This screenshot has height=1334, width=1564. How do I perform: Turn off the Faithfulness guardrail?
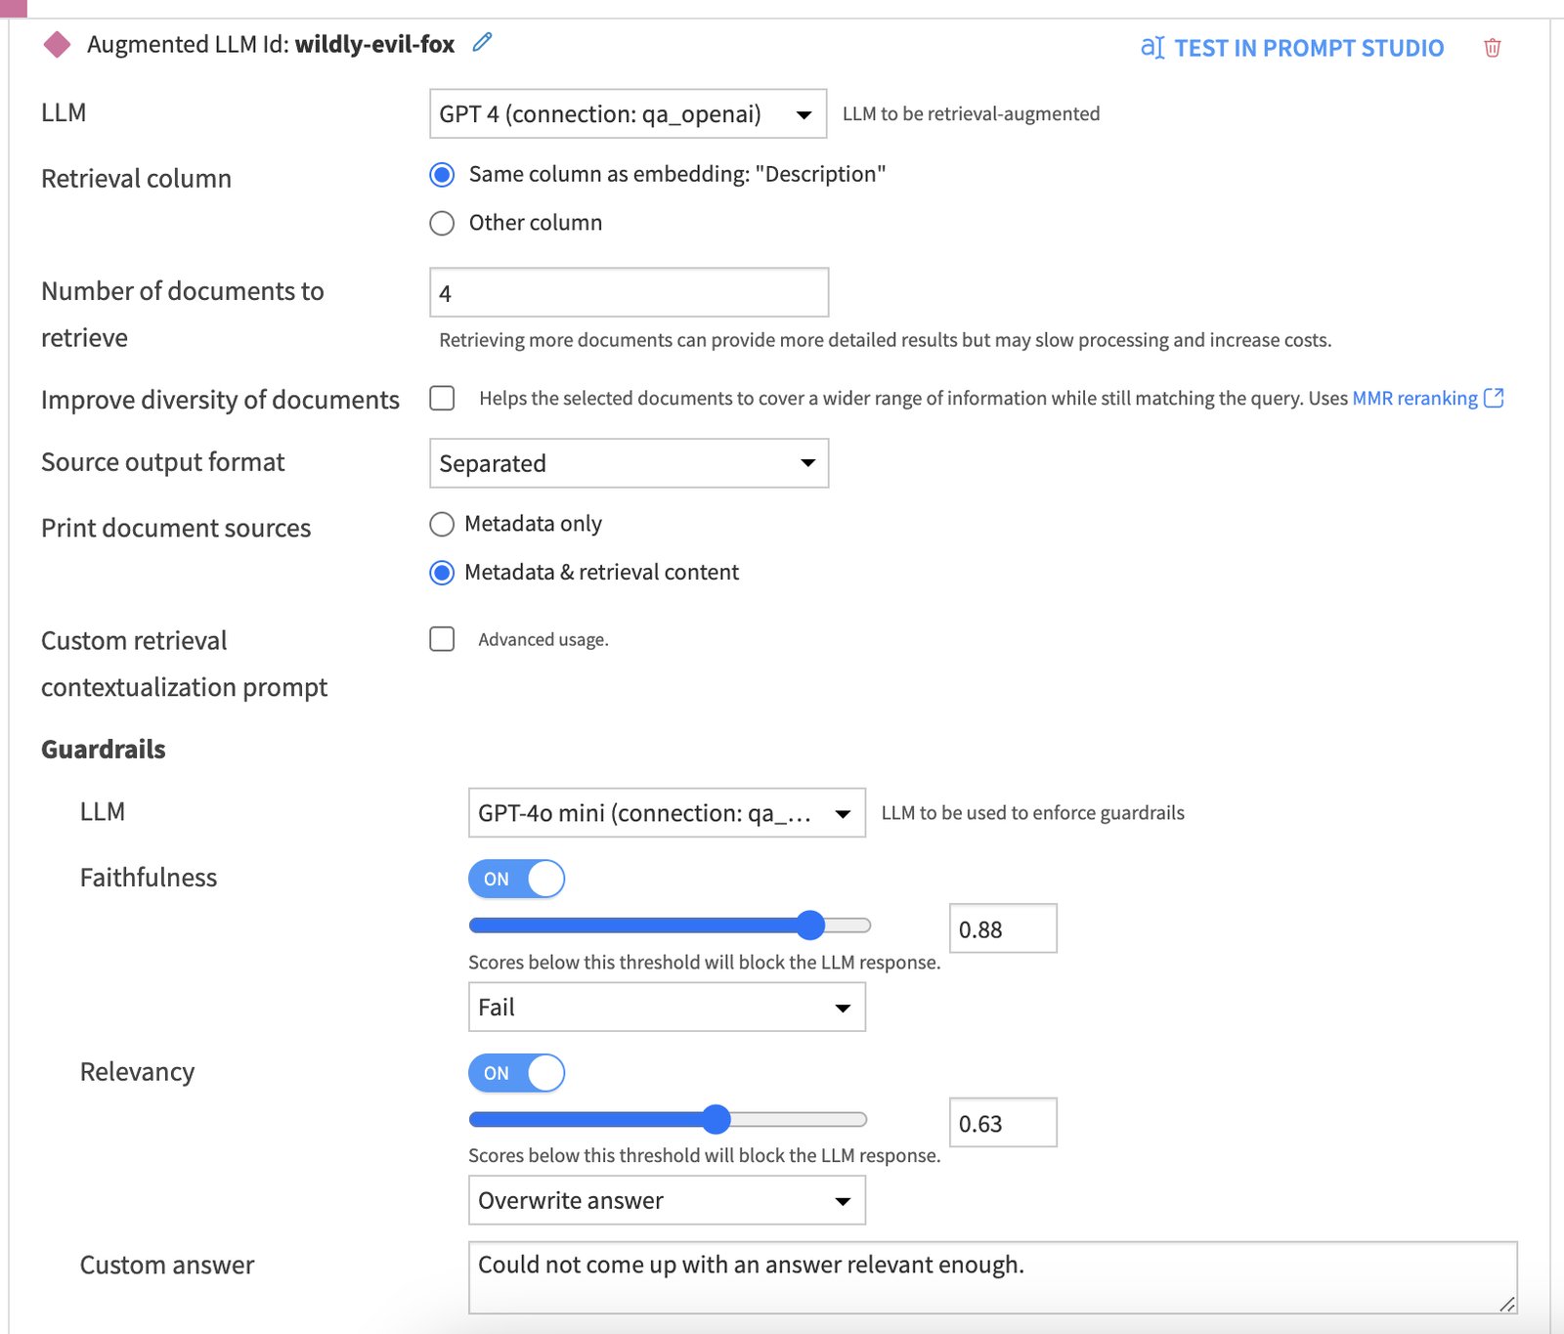pos(516,878)
